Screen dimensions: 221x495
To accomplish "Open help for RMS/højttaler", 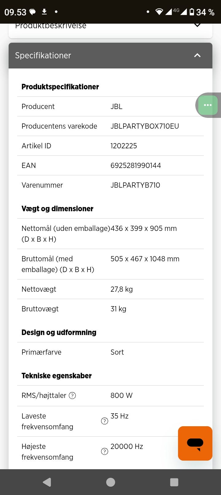I will pyautogui.click(x=72, y=396).
